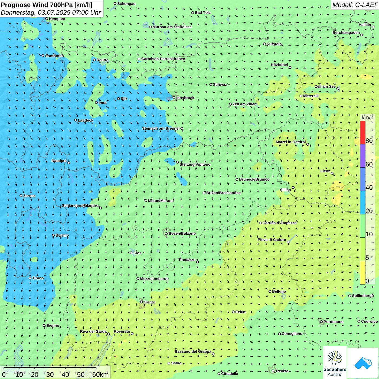Click the yellow 0 km/h legend color
Image resolution: width=379 pixels, height=379 pixels.
(x=362, y=273)
